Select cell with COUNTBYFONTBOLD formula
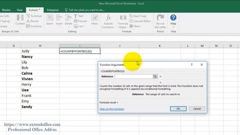 pos(80,51)
